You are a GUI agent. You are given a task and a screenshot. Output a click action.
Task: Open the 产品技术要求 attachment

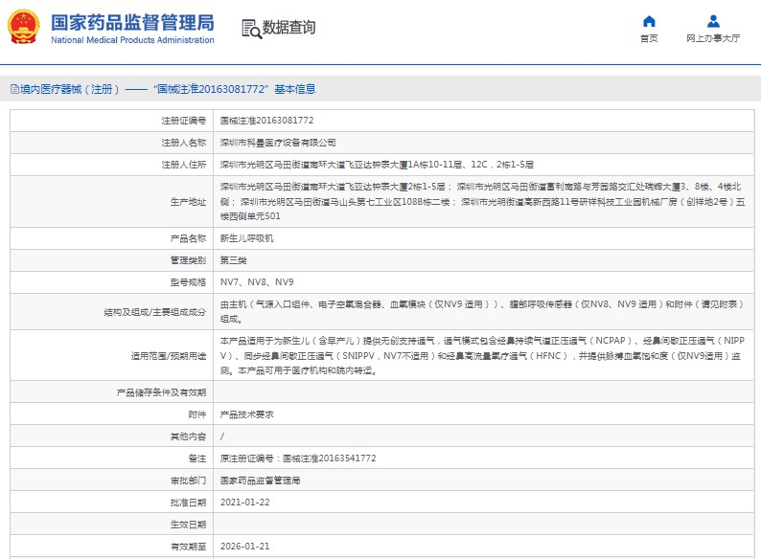[x=246, y=414]
